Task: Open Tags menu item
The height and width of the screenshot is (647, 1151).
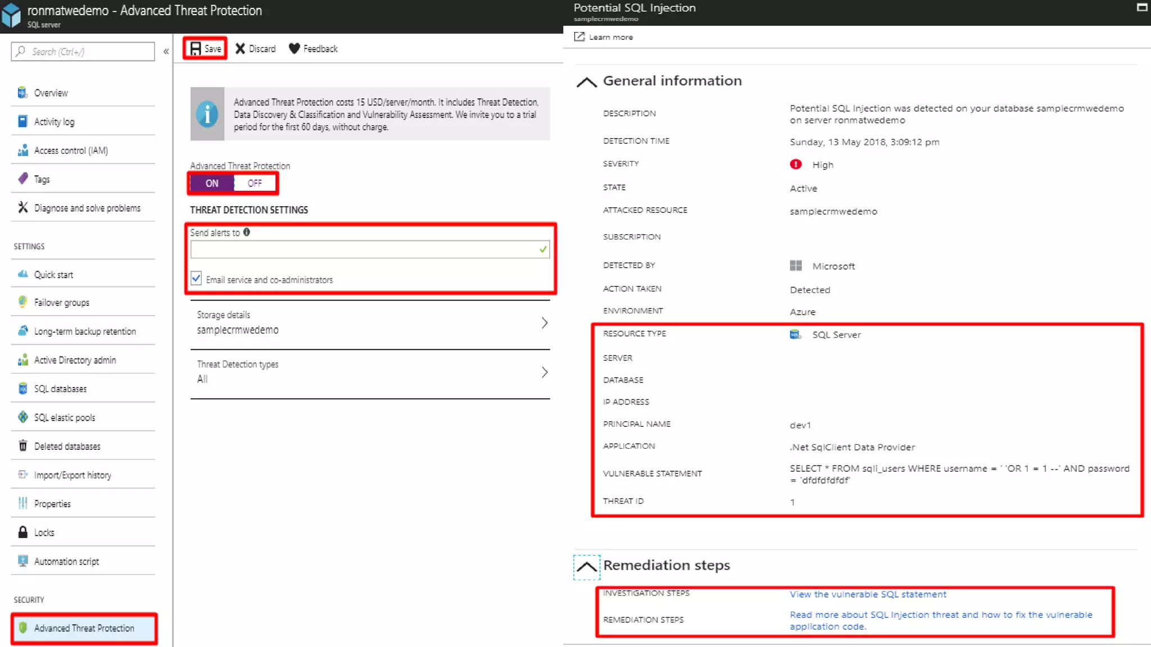Action: tap(83, 179)
